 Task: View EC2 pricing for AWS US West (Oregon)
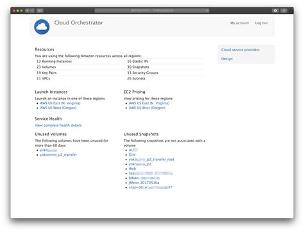(147, 108)
